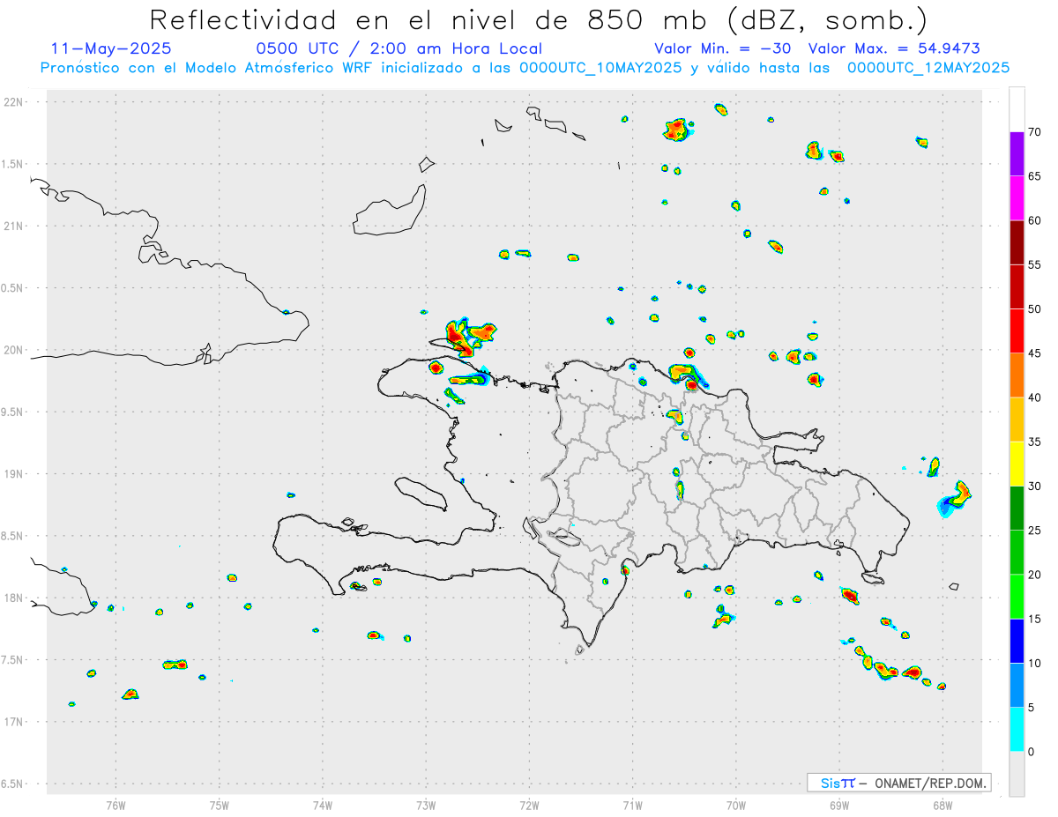Click the latitude axis label '22N'

coord(15,102)
